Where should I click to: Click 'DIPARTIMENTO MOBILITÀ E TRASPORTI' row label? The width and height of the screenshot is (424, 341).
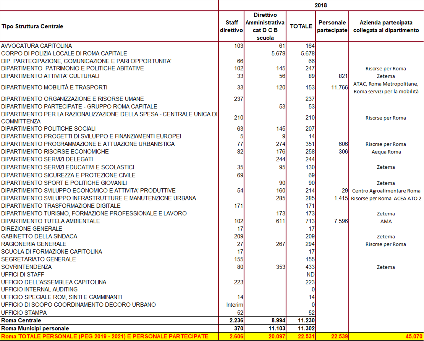pos(54,87)
